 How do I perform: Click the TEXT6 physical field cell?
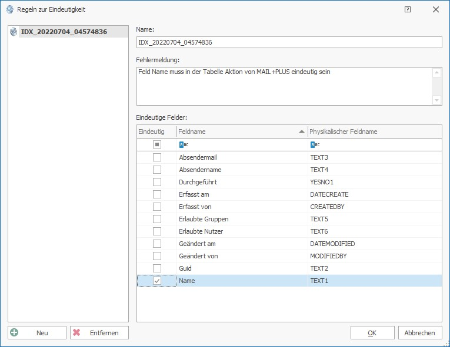point(375,231)
